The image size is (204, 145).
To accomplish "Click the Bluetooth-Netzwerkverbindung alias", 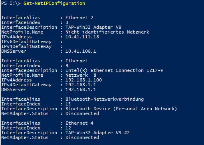I will (105, 99).
